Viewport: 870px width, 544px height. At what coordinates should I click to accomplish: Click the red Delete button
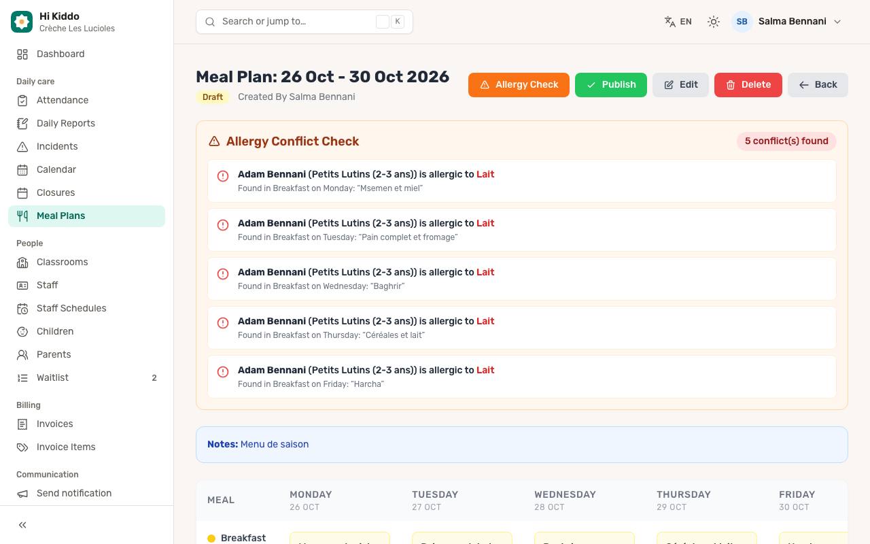tap(748, 85)
